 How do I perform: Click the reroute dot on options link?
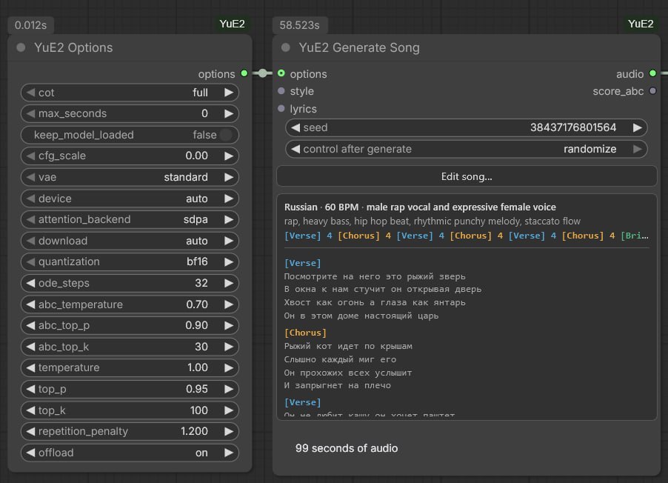(x=263, y=73)
